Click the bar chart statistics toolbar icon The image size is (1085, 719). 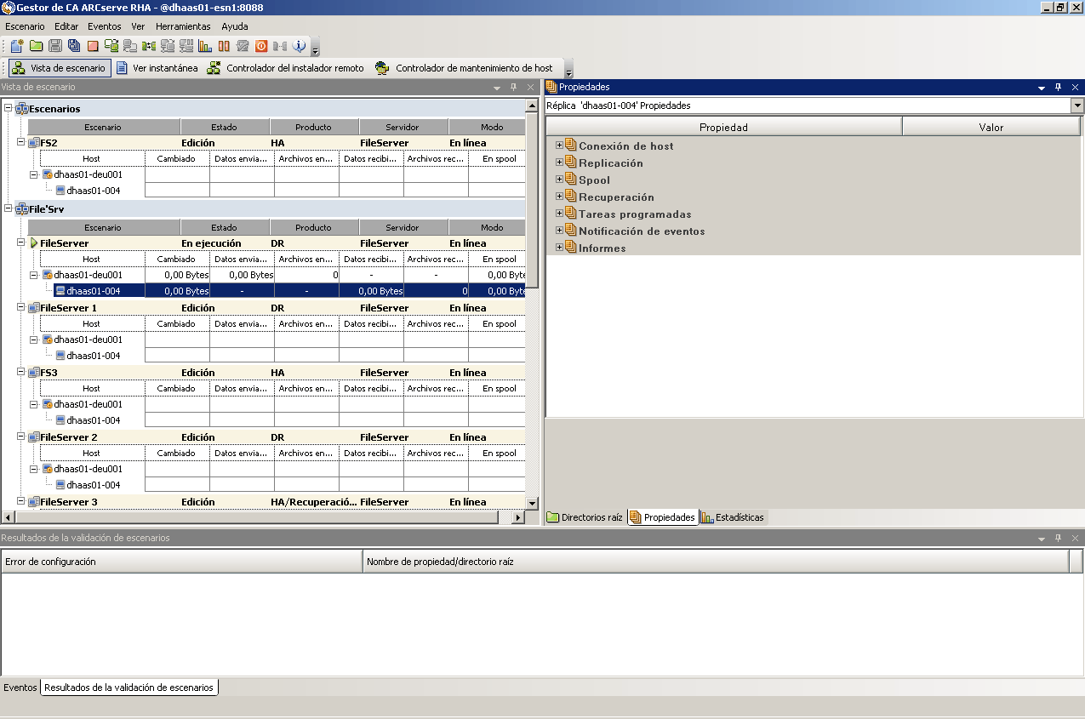click(205, 46)
